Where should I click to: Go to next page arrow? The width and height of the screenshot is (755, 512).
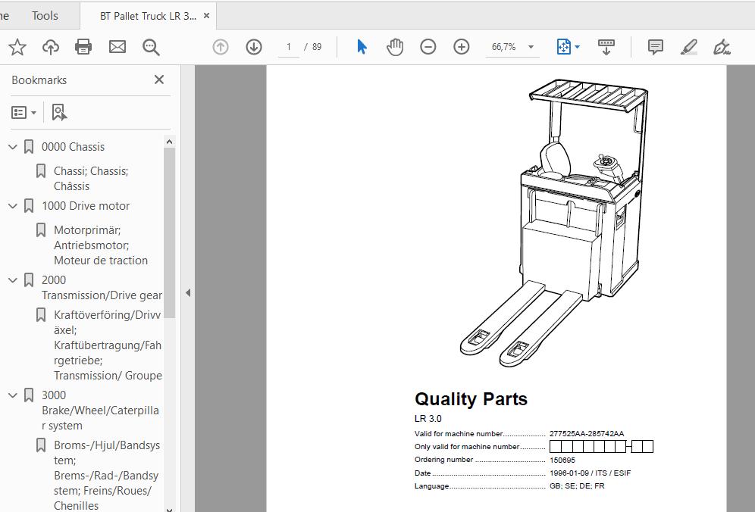[x=254, y=47]
